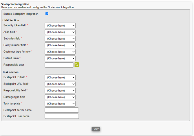Expand the Sub-alias field dropdown
Image resolution: width=194 pixels, height=136 pixels.
pos(60,39)
